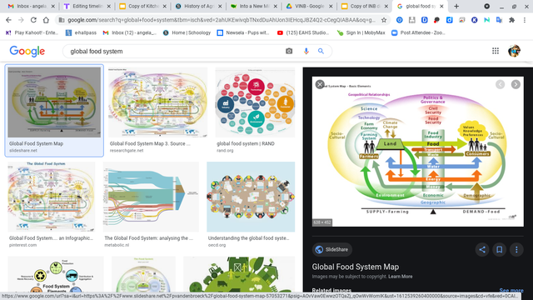Viewport: 533px width, 300px height.
Task: Open the extensions puzzle icon
Action: coord(511,20)
